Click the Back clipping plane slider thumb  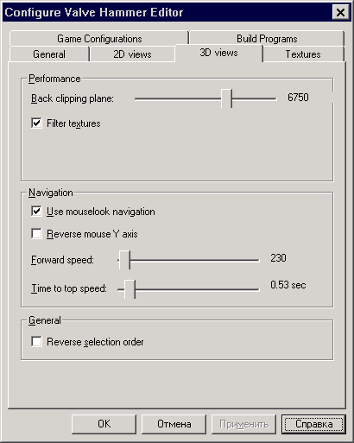coord(226,98)
